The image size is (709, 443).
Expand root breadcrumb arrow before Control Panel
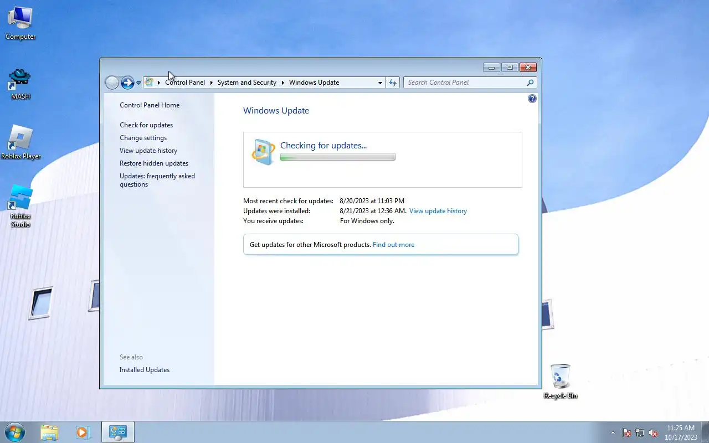[x=158, y=83]
